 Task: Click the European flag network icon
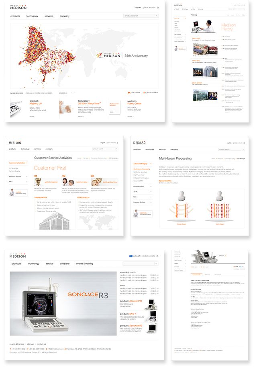pyautogui.click(x=131, y=256)
